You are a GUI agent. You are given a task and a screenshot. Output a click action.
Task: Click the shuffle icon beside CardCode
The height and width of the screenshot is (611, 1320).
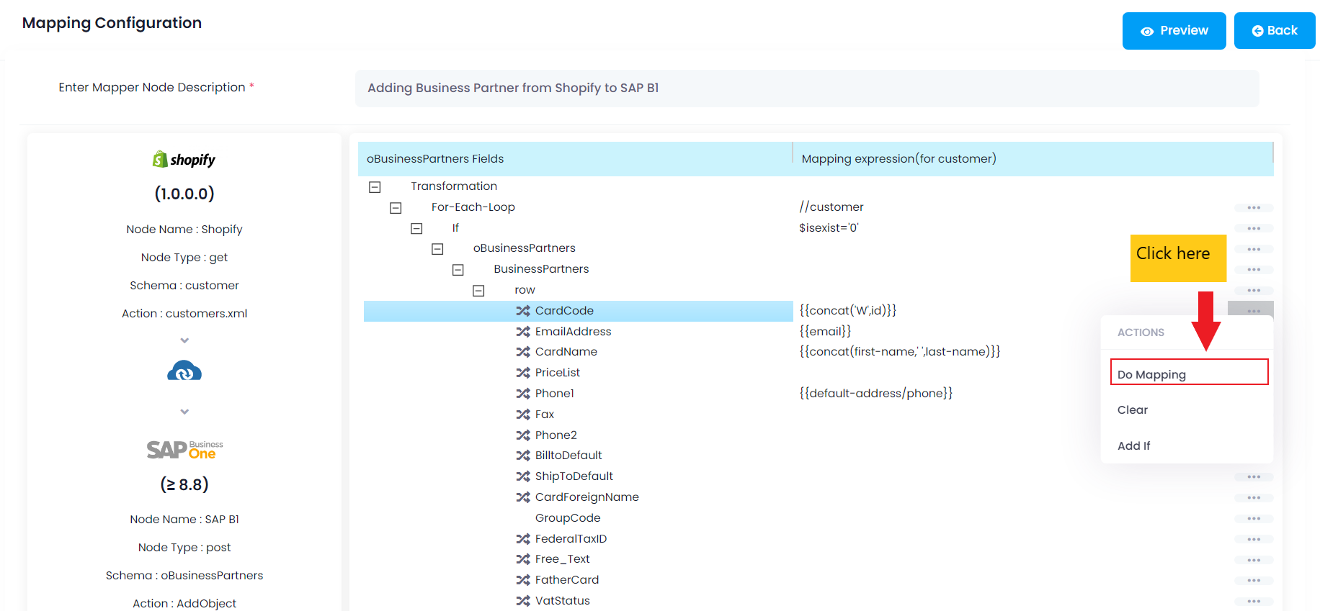point(522,311)
